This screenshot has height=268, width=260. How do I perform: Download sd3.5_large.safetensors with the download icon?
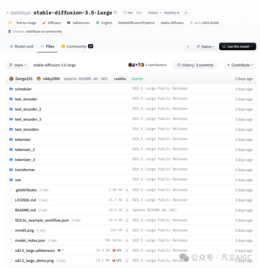[127, 250]
